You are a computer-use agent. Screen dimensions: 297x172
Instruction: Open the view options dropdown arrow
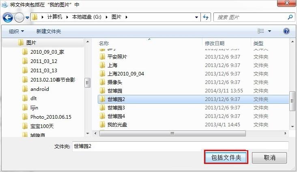coord(269,31)
